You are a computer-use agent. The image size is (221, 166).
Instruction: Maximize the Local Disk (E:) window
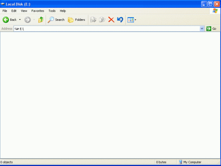pos(210,4)
